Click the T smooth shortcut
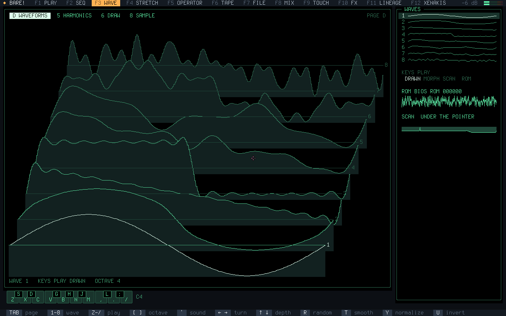506x316 pixels. (x=357, y=313)
